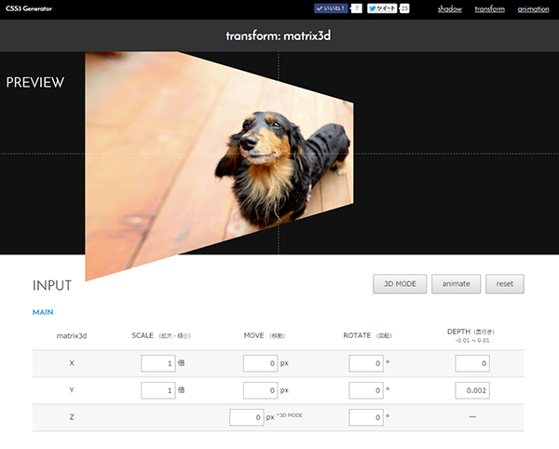Click the Z rotate degree input

click(x=366, y=417)
